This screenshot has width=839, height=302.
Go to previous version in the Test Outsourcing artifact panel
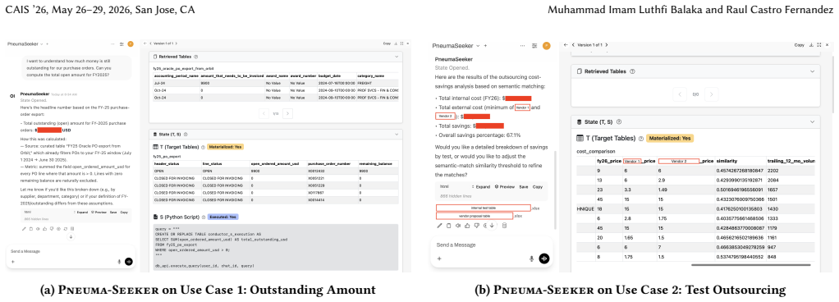pyautogui.click(x=574, y=45)
